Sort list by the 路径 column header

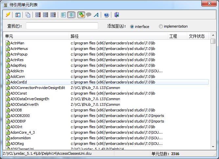118,36
